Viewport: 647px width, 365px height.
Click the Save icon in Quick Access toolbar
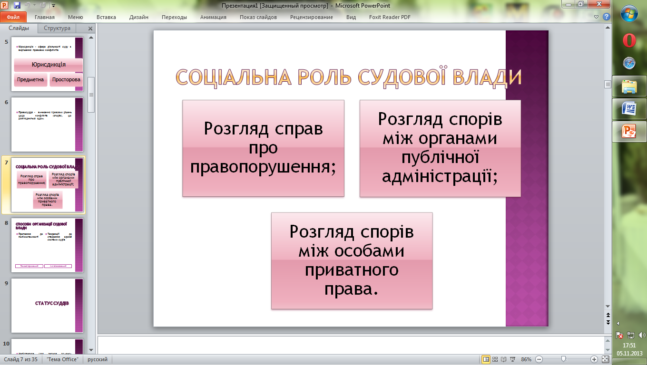(x=17, y=5)
